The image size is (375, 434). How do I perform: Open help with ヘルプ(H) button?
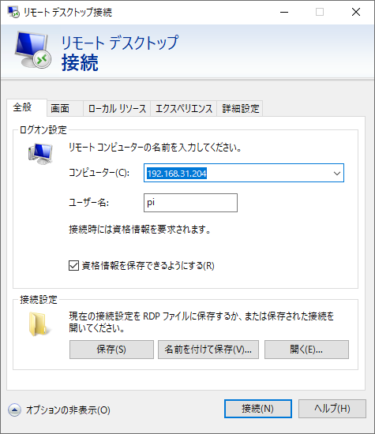point(332,409)
